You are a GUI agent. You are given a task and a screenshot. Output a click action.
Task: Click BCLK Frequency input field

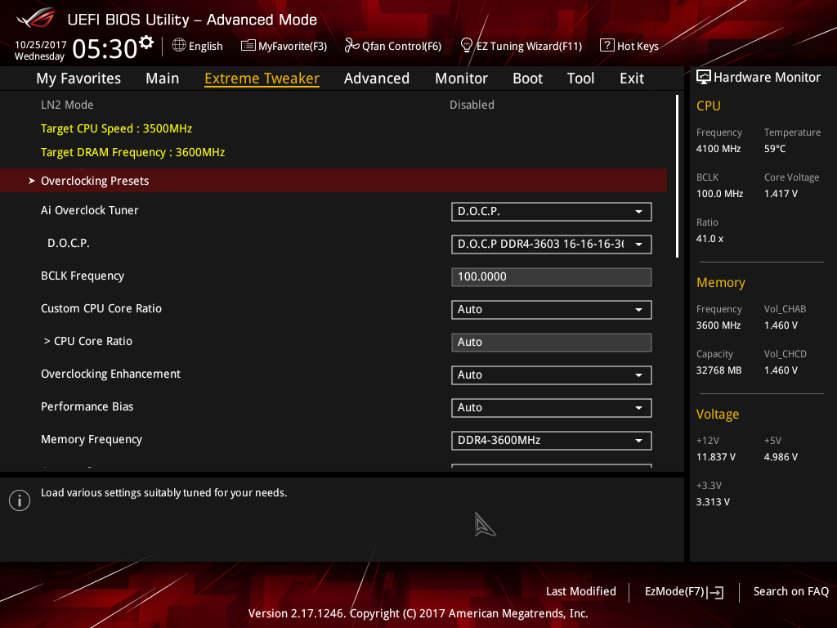click(x=552, y=277)
